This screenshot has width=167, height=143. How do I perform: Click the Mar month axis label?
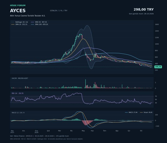click(59, 131)
